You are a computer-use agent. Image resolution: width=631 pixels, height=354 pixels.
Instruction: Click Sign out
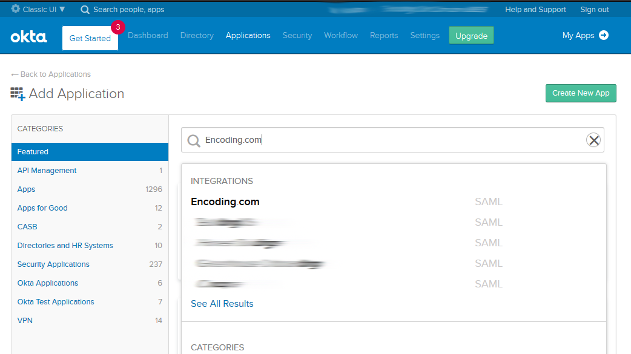pos(595,9)
